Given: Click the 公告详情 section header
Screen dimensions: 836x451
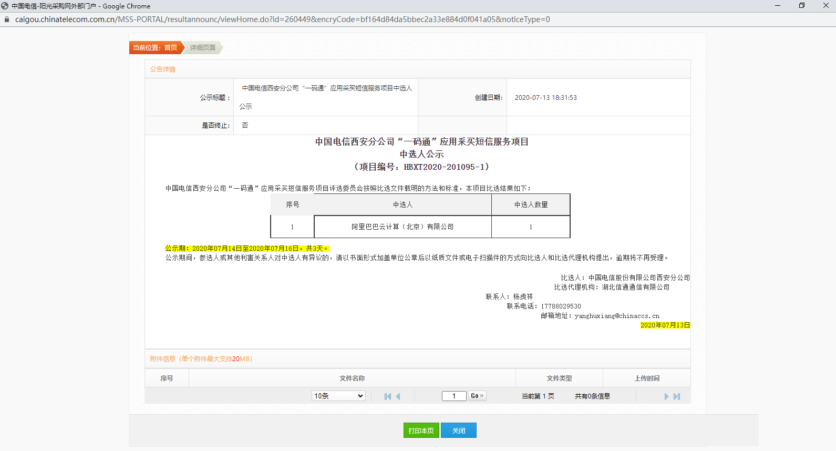Looking at the screenshot, I should point(163,69).
